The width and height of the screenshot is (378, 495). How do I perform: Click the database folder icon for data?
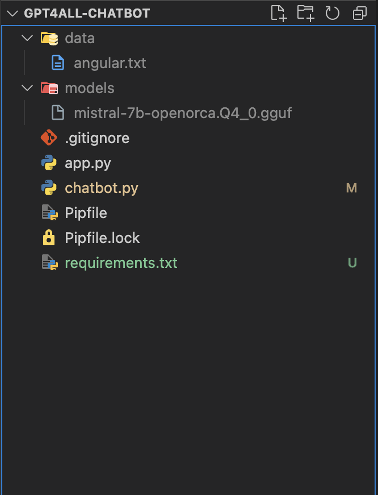[49, 38]
